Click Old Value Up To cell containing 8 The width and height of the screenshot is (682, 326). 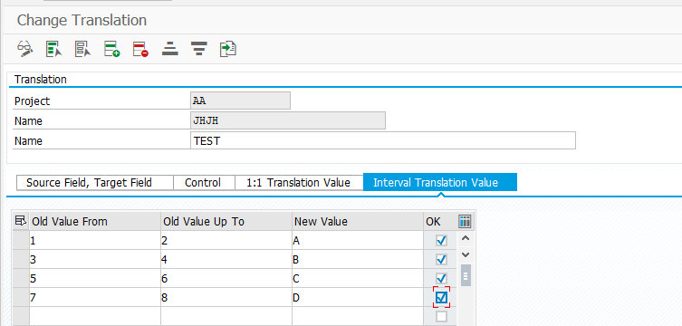[x=226, y=297]
